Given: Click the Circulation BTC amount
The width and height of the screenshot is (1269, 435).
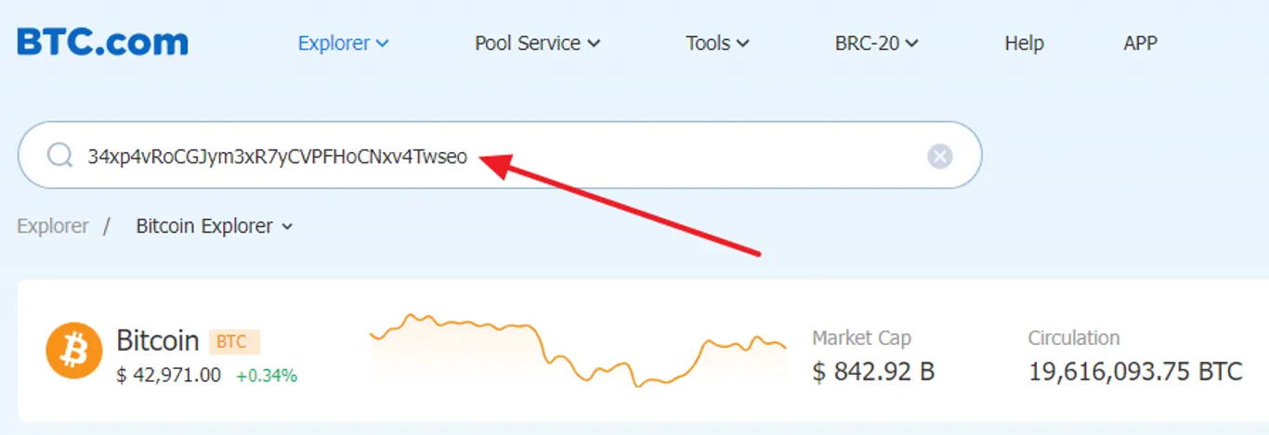Looking at the screenshot, I should pos(1135,372).
